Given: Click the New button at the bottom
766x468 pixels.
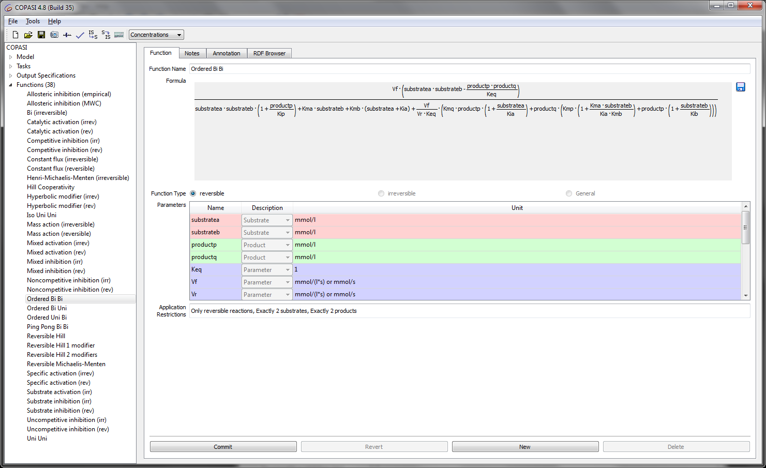Looking at the screenshot, I should click(525, 447).
